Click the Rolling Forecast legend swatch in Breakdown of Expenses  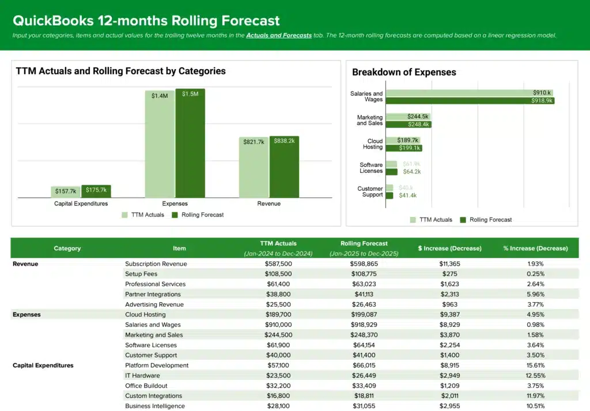[463, 220]
